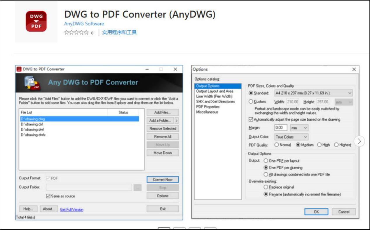Viewport: 370px width, 230px height.
Task: Select the Custom page size radio button
Action: tap(251, 102)
